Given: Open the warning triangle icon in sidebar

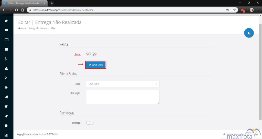Looking at the screenshot, I should click(6, 68).
